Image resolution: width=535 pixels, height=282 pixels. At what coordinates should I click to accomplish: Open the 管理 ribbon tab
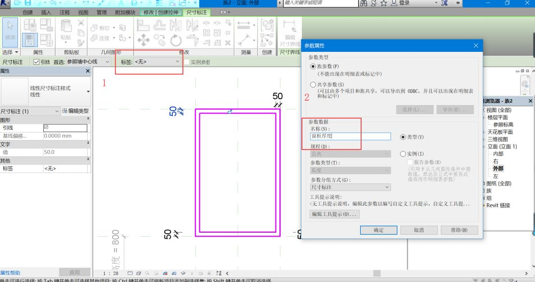(101, 12)
